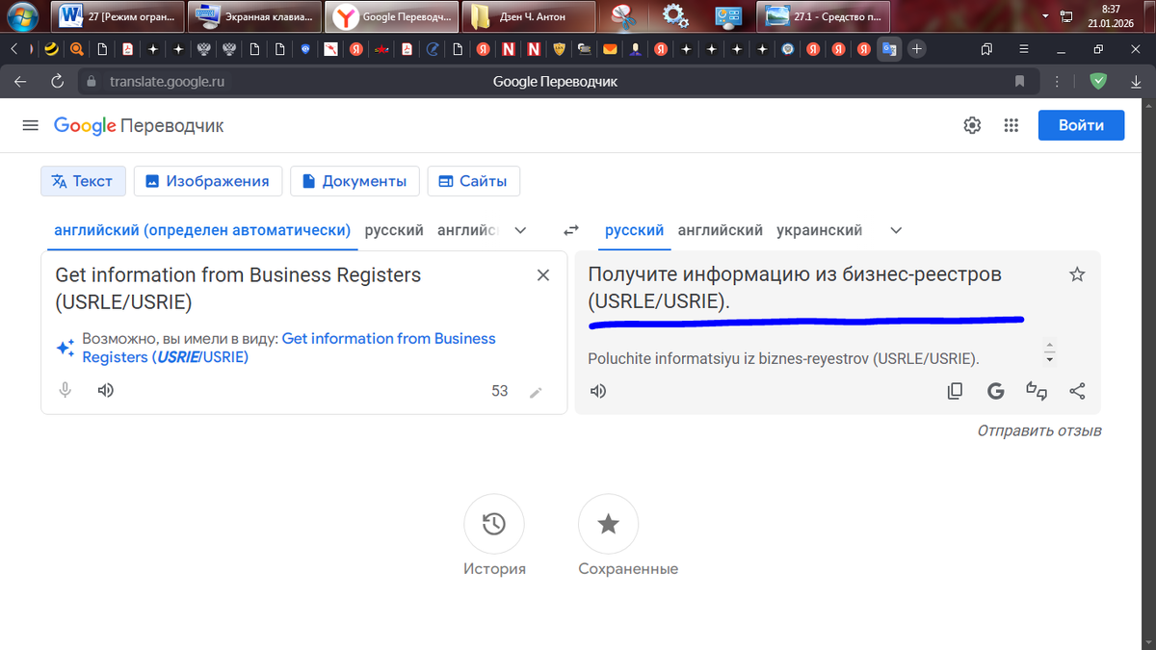Click the green protection shield icon
This screenshot has width=1156, height=650.
[1098, 82]
